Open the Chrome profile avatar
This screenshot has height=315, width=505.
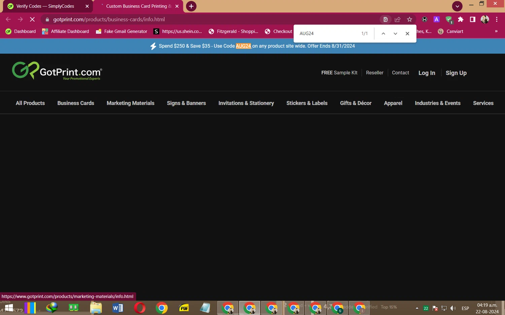[485, 19]
